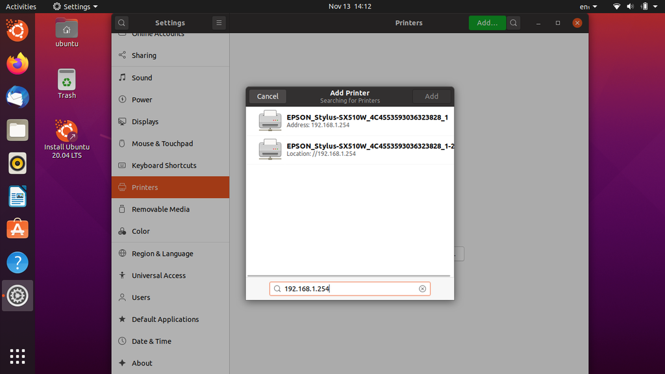Clear the printer search field
665x374 pixels.
point(422,289)
